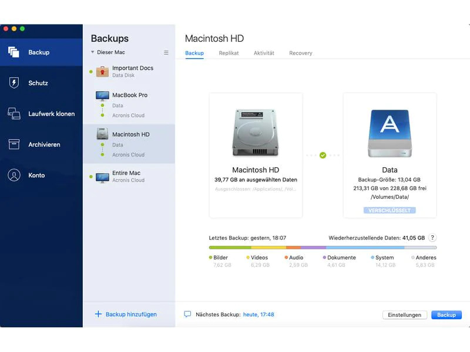Click the Anderes legend entry
This screenshot has width=470, height=352.
tap(424, 260)
